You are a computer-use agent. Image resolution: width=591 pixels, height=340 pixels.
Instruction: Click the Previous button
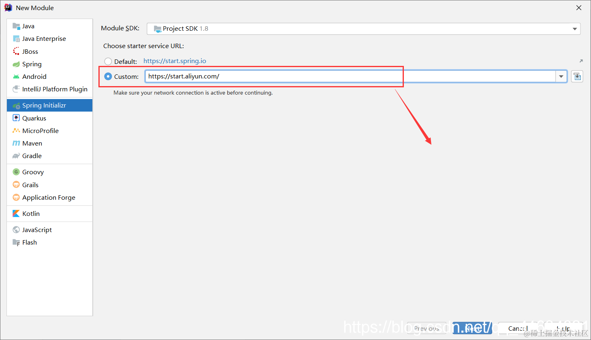click(427, 328)
